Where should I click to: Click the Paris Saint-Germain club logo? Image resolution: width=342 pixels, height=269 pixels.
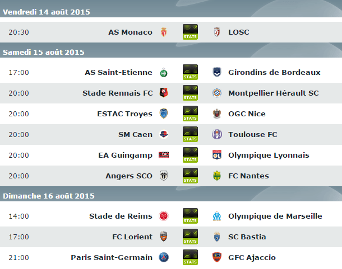click(164, 257)
